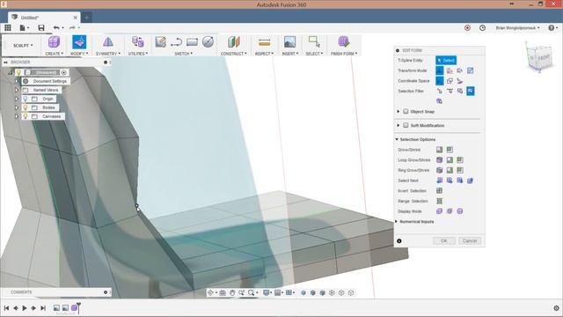Expand the Origin node
This screenshot has height=317, width=563.
point(16,99)
